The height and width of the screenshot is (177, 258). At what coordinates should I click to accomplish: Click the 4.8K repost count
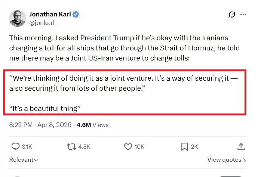[x=84, y=147]
